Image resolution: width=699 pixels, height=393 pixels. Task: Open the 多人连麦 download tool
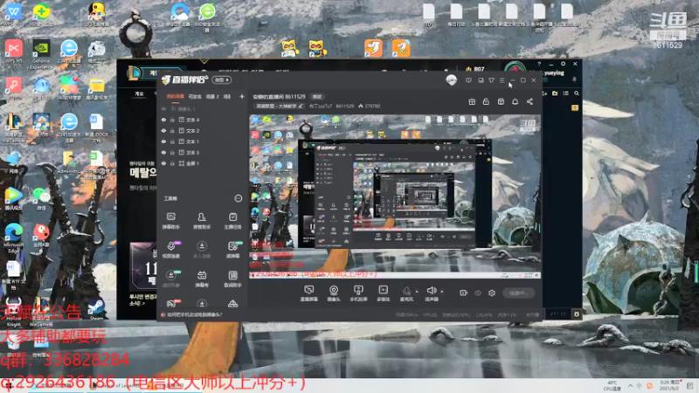[x=202, y=250]
